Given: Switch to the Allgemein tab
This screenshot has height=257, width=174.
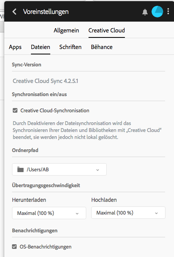Looking at the screenshot, I should pyautogui.click(x=66, y=30).
